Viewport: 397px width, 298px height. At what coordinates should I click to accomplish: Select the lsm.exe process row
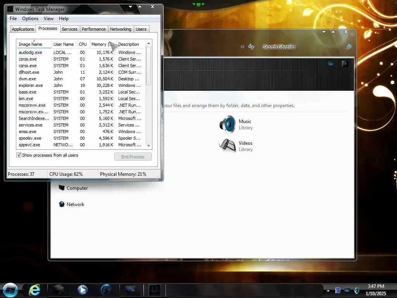pyautogui.click(x=81, y=99)
